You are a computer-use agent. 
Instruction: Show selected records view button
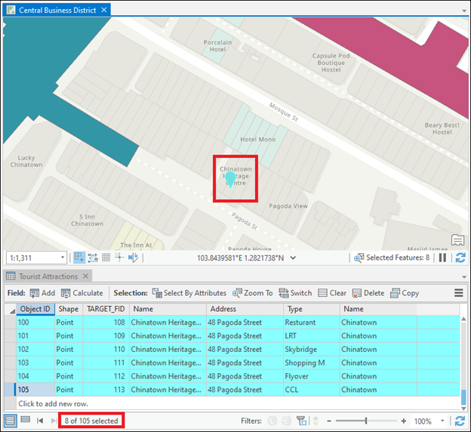26,419
